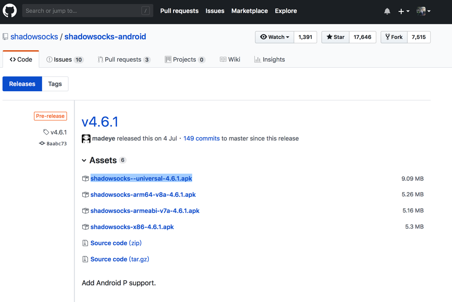Click the zip icon beside Source code (zip)

[x=85, y=243]
